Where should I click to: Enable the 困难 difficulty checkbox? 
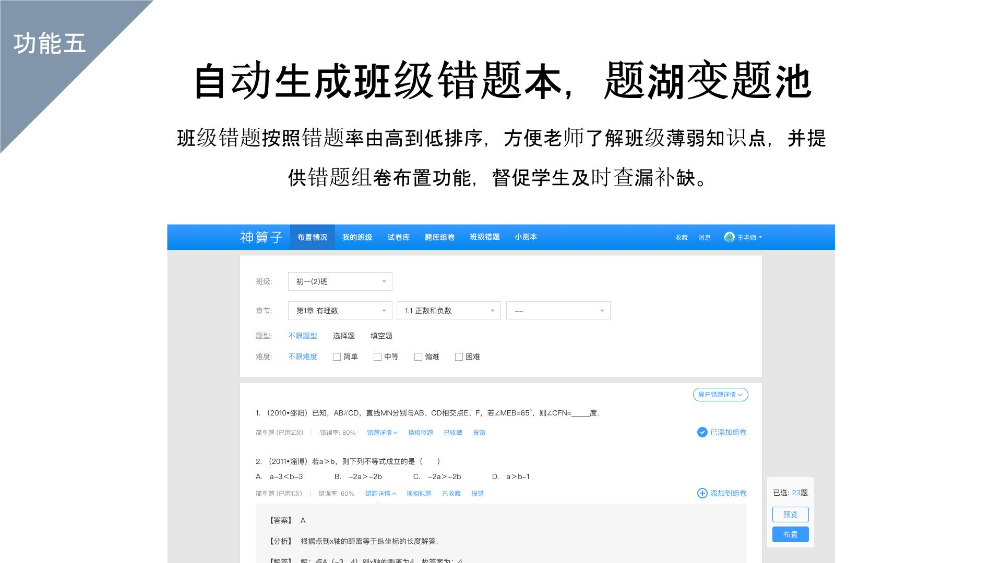459,357
